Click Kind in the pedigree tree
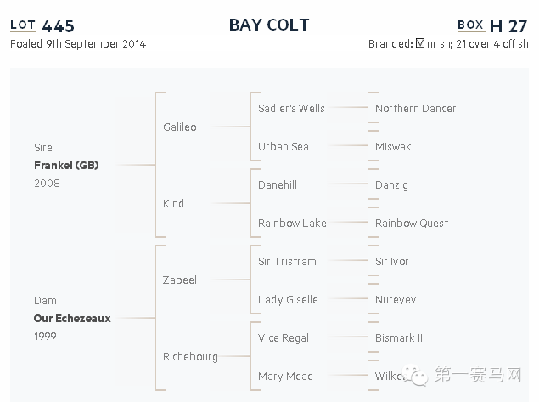539x402 pixels. tap(174, 203)
